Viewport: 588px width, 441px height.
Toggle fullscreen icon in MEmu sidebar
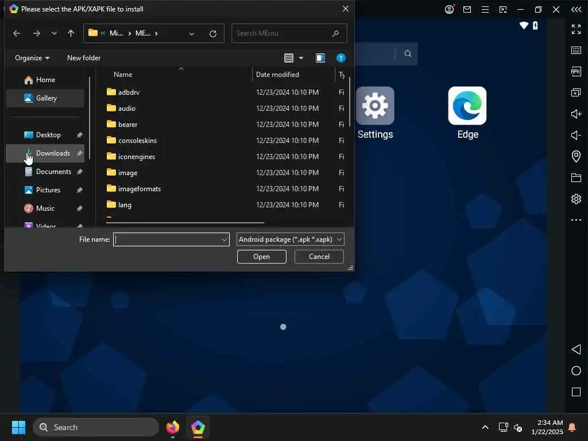(x=576, y=29)
